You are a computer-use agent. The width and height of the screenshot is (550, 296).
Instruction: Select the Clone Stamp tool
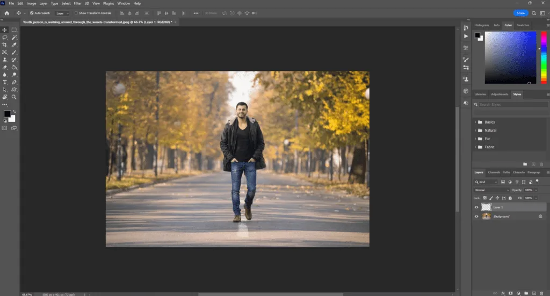[4, 60]
